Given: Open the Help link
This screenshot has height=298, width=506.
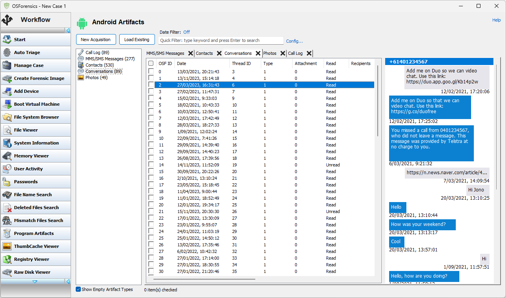Looking at the screenshot, I should [497, 20].
